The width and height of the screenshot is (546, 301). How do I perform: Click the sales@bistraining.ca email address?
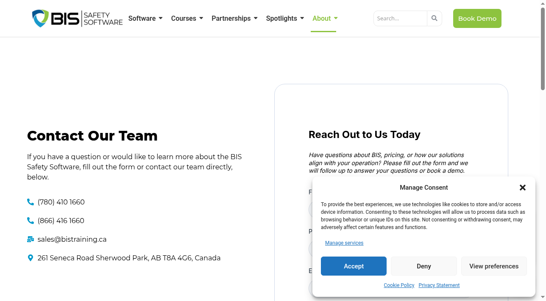pos(72,240)
